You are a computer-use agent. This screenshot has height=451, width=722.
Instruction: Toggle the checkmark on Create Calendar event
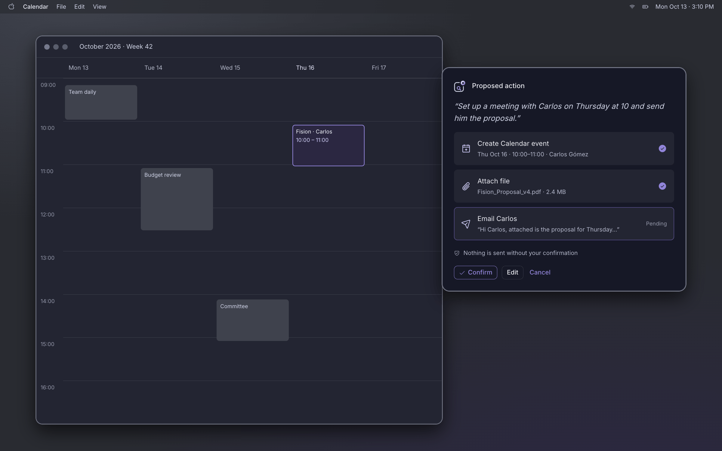[x=662, y=149]
